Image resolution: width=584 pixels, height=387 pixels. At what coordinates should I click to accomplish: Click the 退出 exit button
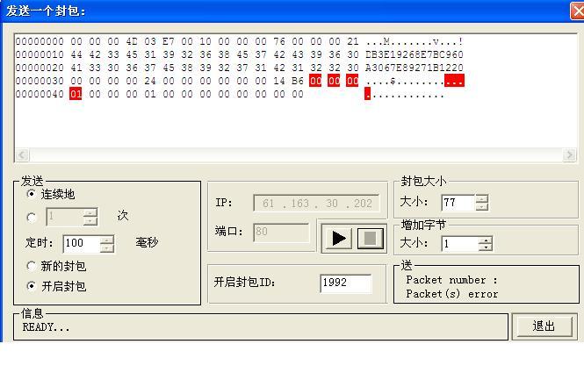[x=544, y=326]
